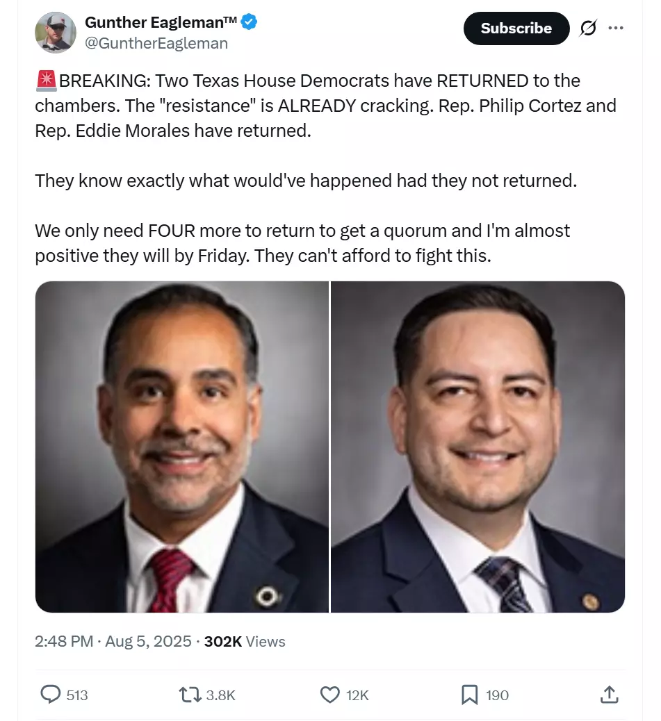Like the post with the heart icon
Image resolution: width=661 pixels, height=721 pixels.
[330, 695]
